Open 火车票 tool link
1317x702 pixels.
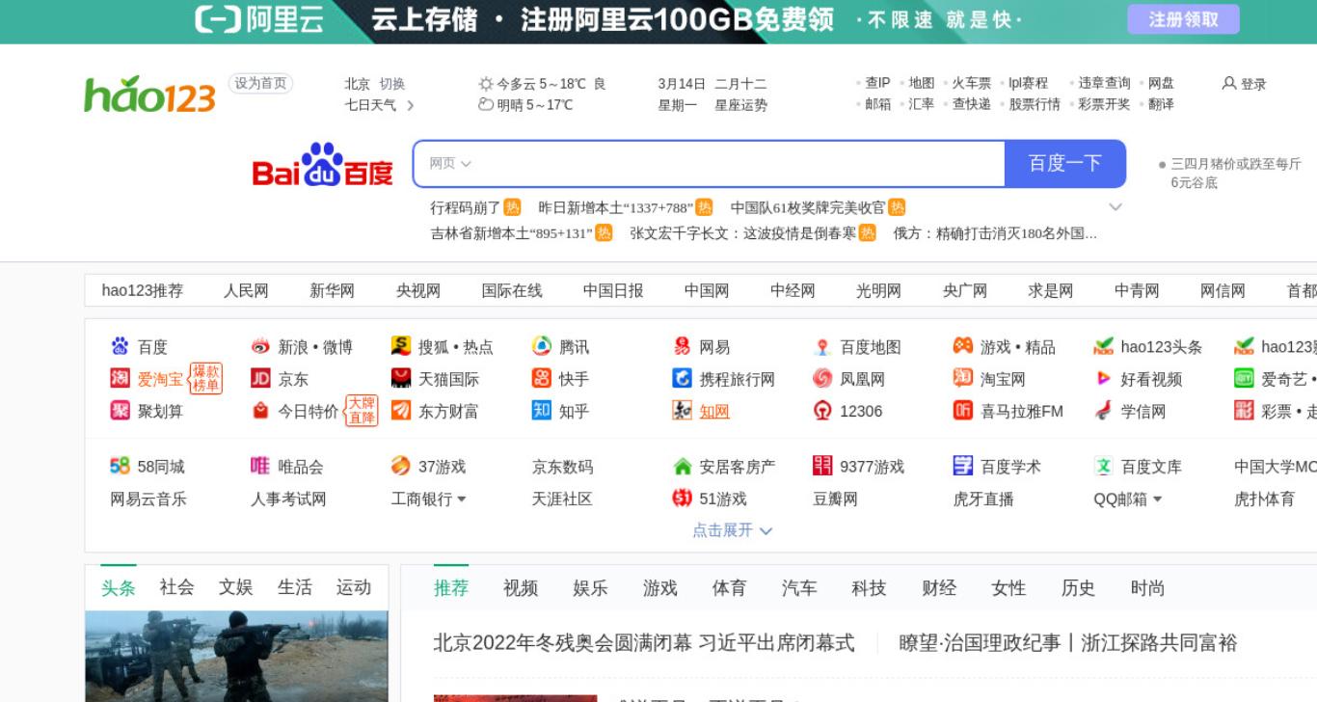(972, 84)
